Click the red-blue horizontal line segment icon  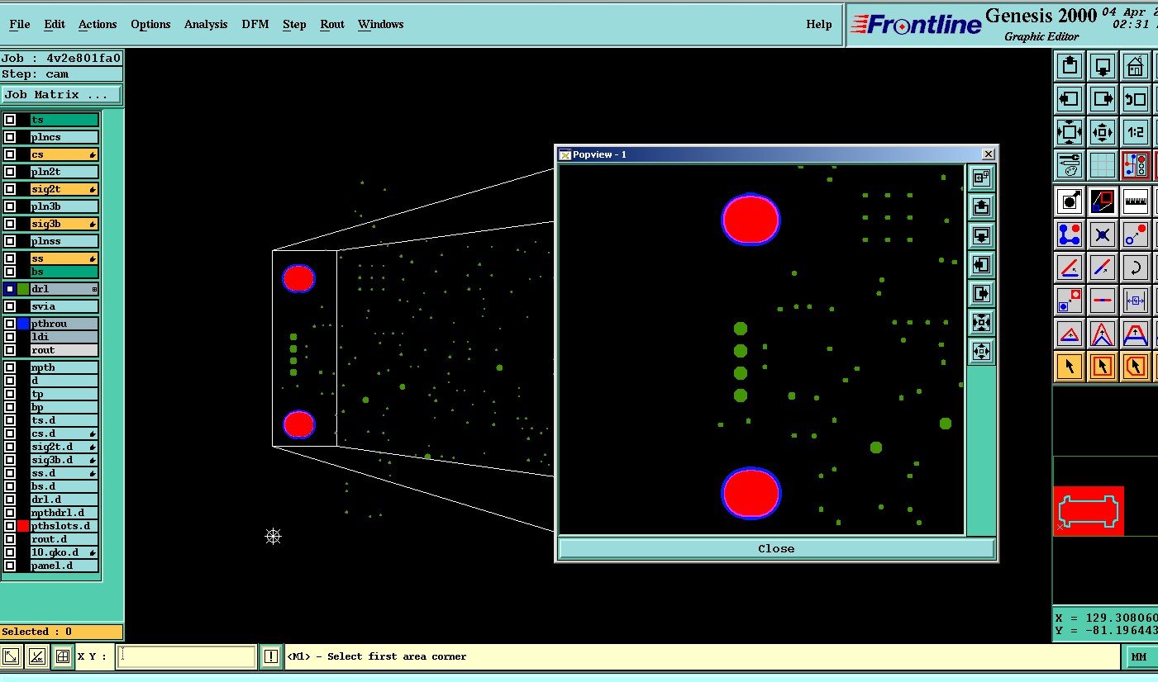click(1103, 301)
